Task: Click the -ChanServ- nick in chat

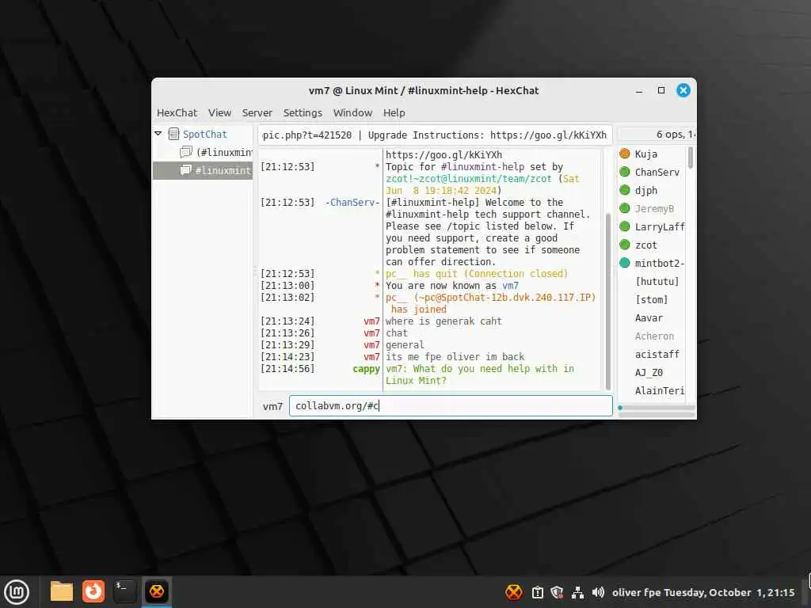Action: [x=352, y=202]
